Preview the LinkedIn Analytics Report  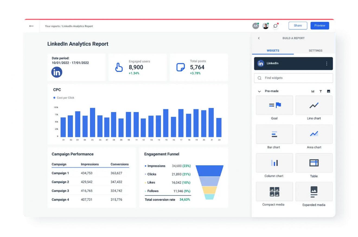point(319,26)
